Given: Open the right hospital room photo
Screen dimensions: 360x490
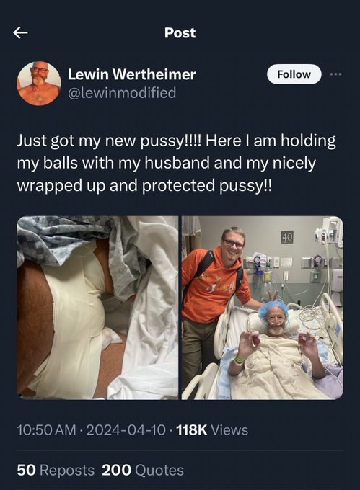Looking at the screenshot, I should pyautogui.click(x=263, y=308).
